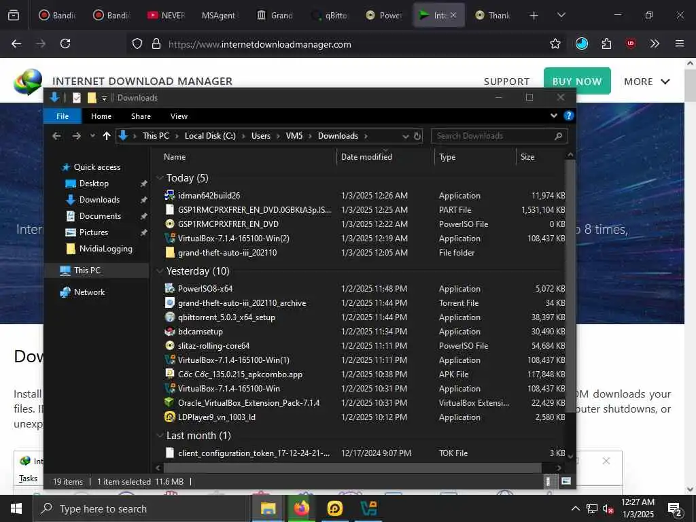Click the VM5 breadcrumb in address path

pyautogui.click(x=294, y=136)
